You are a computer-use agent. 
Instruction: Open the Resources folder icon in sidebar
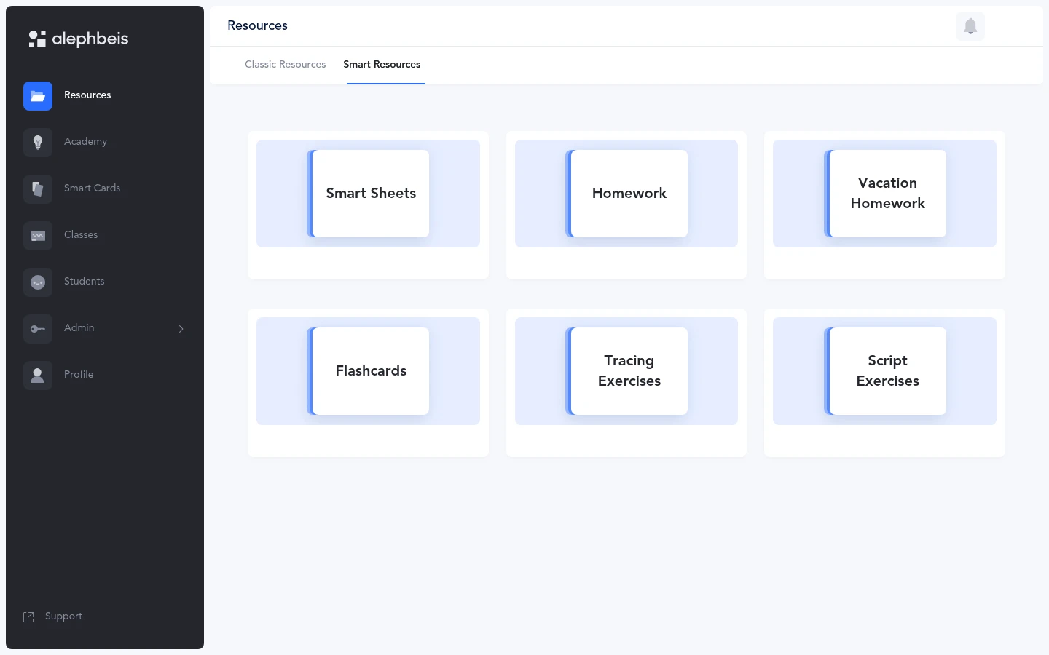tap(38, 96)
